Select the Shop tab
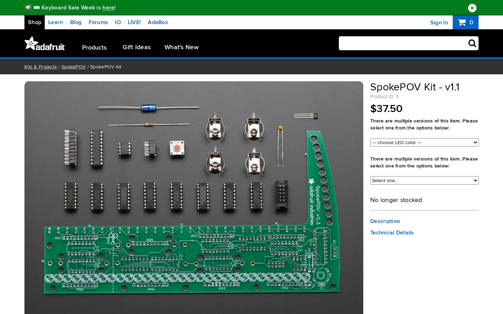The image size is (503, 314). tap(35, 22)
